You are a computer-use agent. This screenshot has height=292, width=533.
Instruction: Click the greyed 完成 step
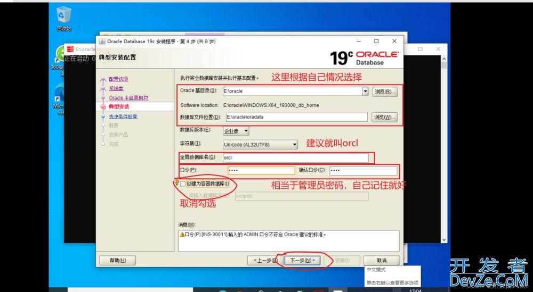114,144
